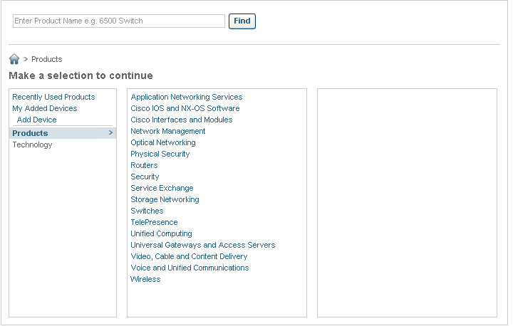Open Application Networking Services
The height and width of the screenshot is (326, 513).
coord(187,97)
